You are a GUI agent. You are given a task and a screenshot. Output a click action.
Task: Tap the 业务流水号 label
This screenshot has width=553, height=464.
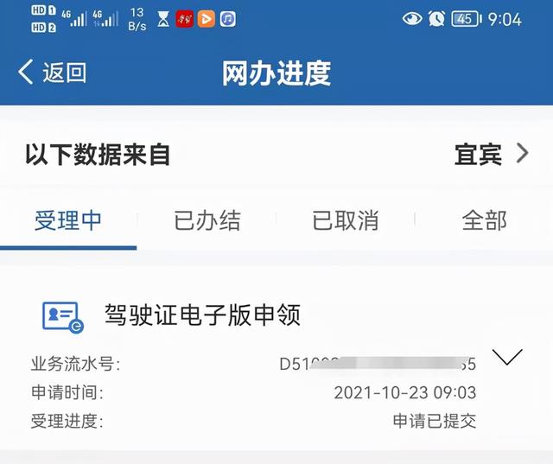(x=75, y=364)
